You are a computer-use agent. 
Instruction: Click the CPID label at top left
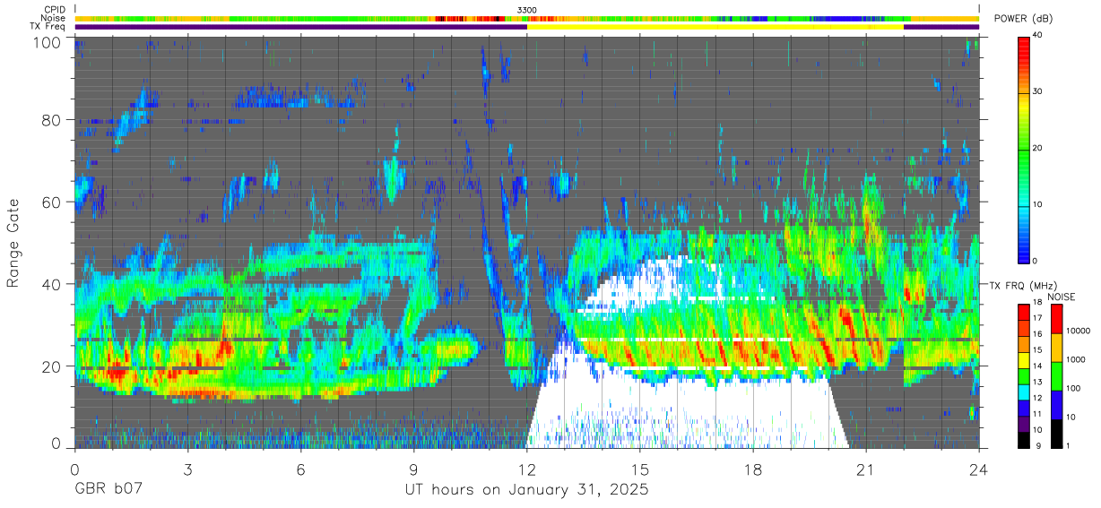[54, 10]
